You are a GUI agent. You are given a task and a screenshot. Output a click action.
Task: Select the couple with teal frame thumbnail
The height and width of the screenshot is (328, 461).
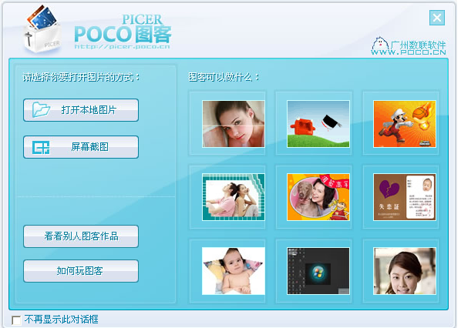click(234, 197)
